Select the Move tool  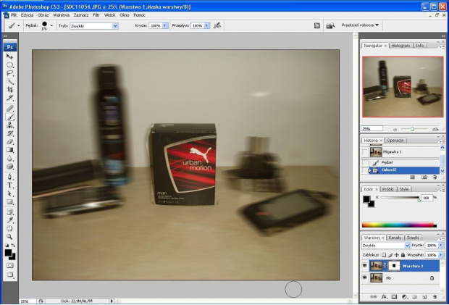(9, 57)
